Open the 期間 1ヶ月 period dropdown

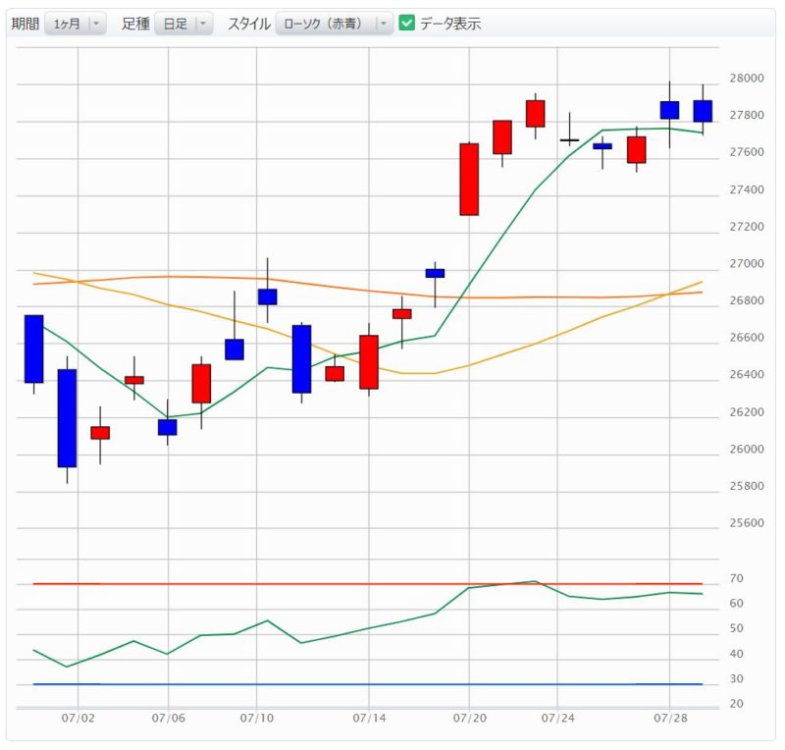76,24
